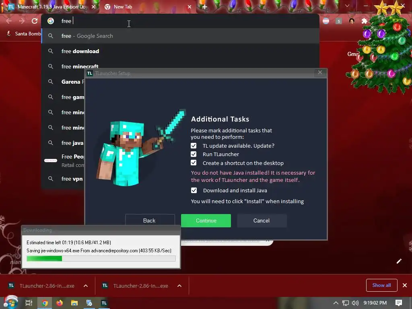Close the TLauncher Setup dialog

(320, 72)
